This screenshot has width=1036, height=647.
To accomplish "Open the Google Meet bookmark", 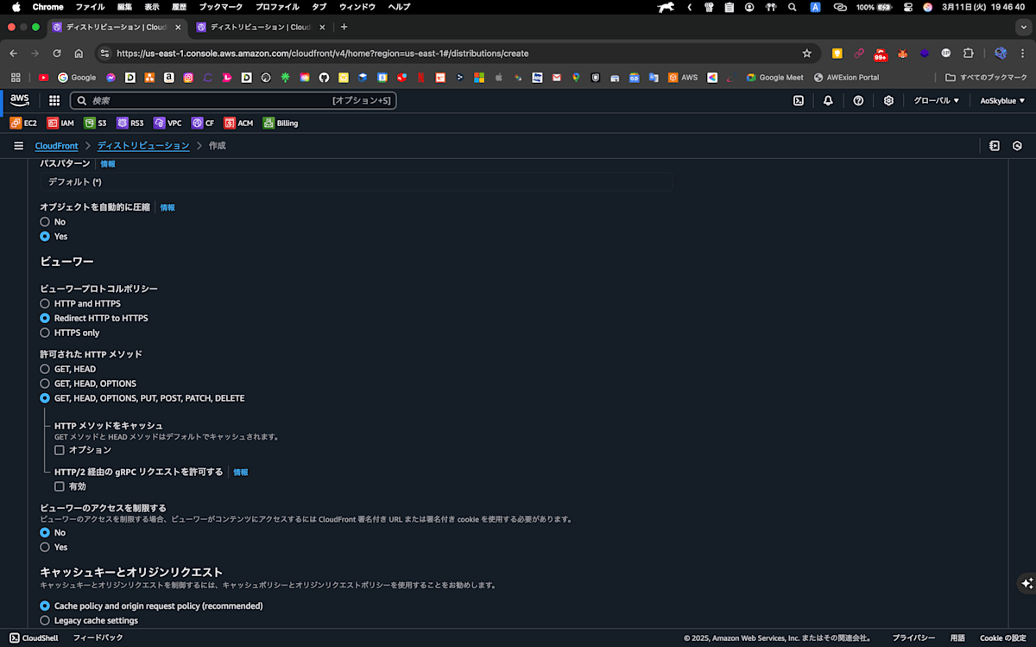I will [774, 77].
